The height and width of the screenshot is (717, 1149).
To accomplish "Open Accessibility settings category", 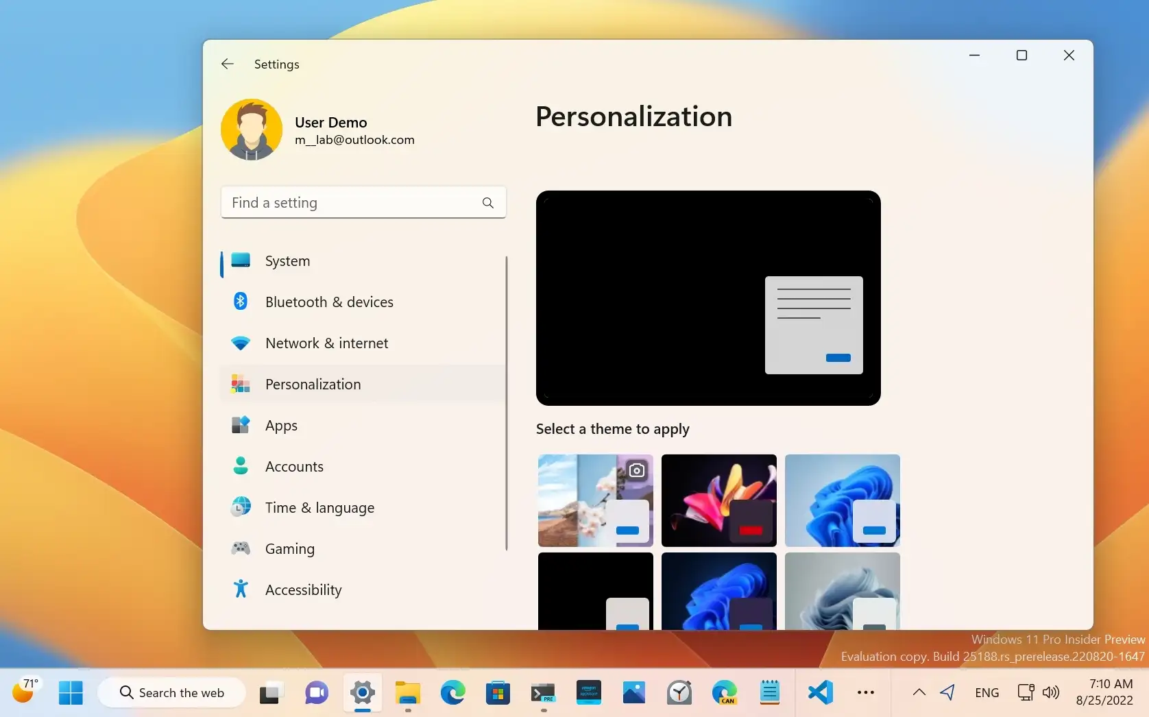I will [362, 590].
